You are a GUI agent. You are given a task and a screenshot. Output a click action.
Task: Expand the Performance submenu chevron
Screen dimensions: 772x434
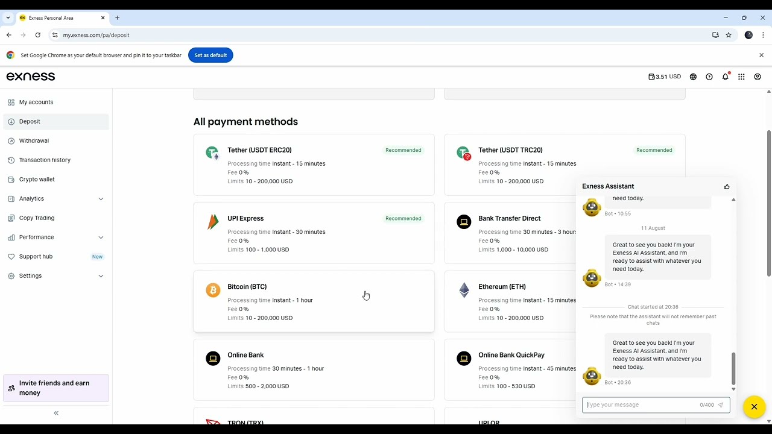[x=101, y=237]
